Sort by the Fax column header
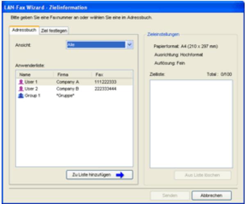The width and height of the screenshot is (245, 204). 112,75
